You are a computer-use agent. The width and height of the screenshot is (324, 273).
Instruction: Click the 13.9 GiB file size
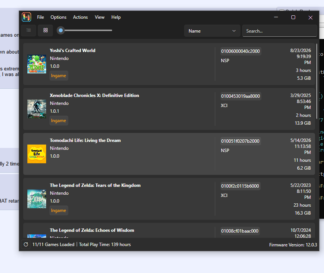[x=303, y=123]
